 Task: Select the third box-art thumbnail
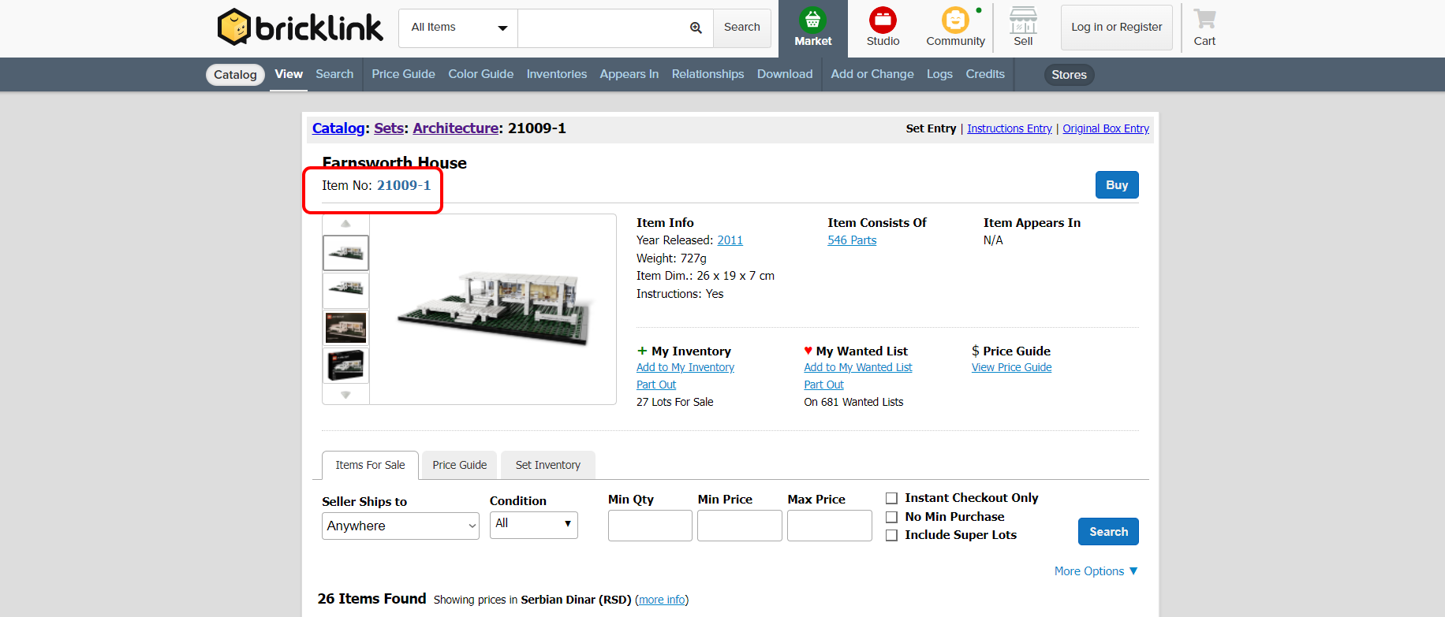point(345,328)
